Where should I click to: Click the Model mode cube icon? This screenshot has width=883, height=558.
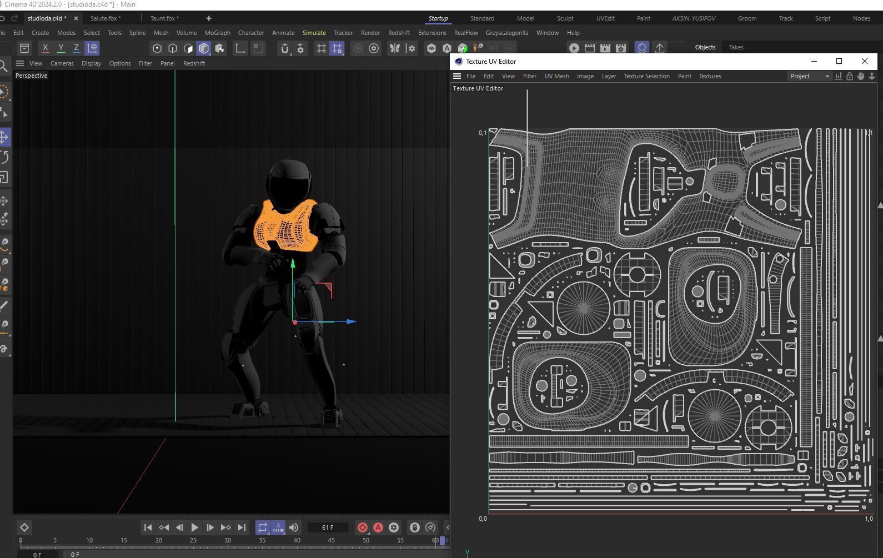[204, 48]
